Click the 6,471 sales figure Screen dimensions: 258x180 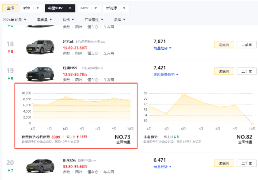click(x=160, y=160)
